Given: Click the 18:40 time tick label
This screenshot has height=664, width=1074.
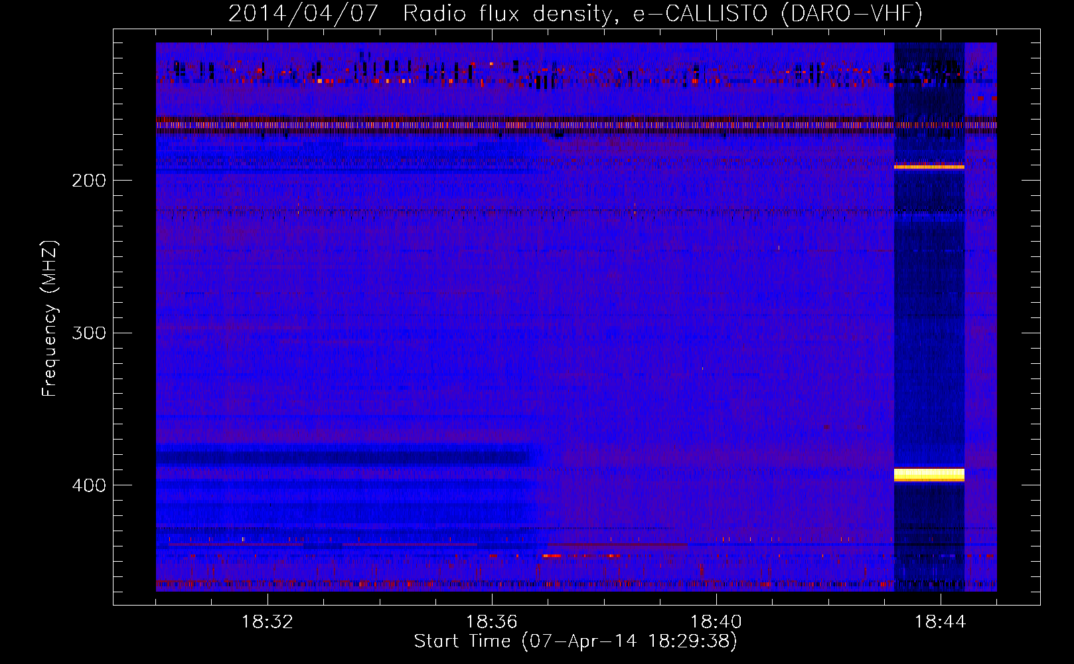Looking at the screenshot, I should (x=716, y=622).
